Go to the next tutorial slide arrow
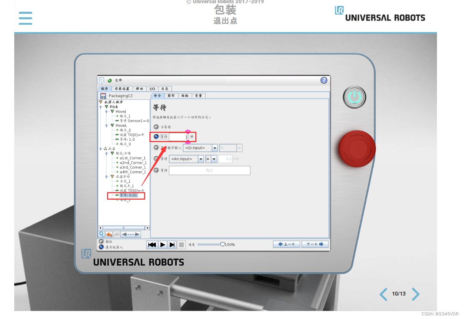Image resolution: width=464 pixels, height=319 pixels. (416, 294)
